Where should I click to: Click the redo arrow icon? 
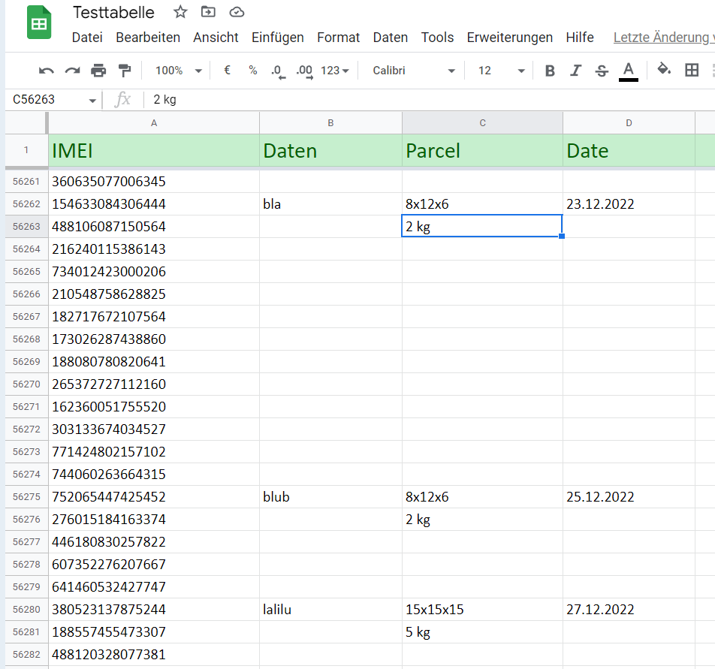72,71
